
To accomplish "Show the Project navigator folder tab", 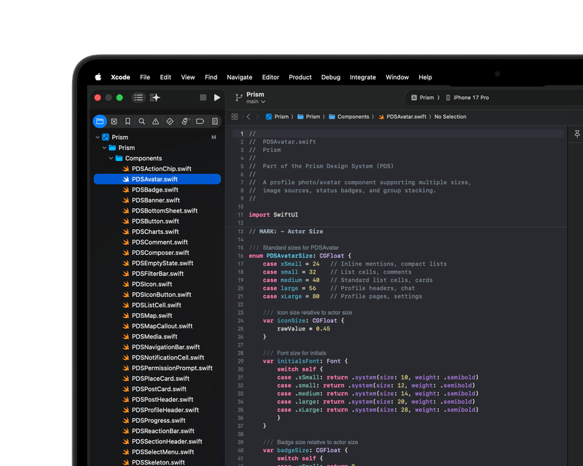I will click(100, 121).
